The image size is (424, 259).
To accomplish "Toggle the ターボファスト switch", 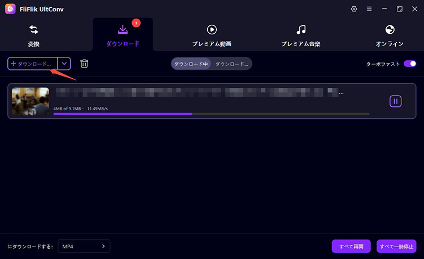I will pos(410,64).
